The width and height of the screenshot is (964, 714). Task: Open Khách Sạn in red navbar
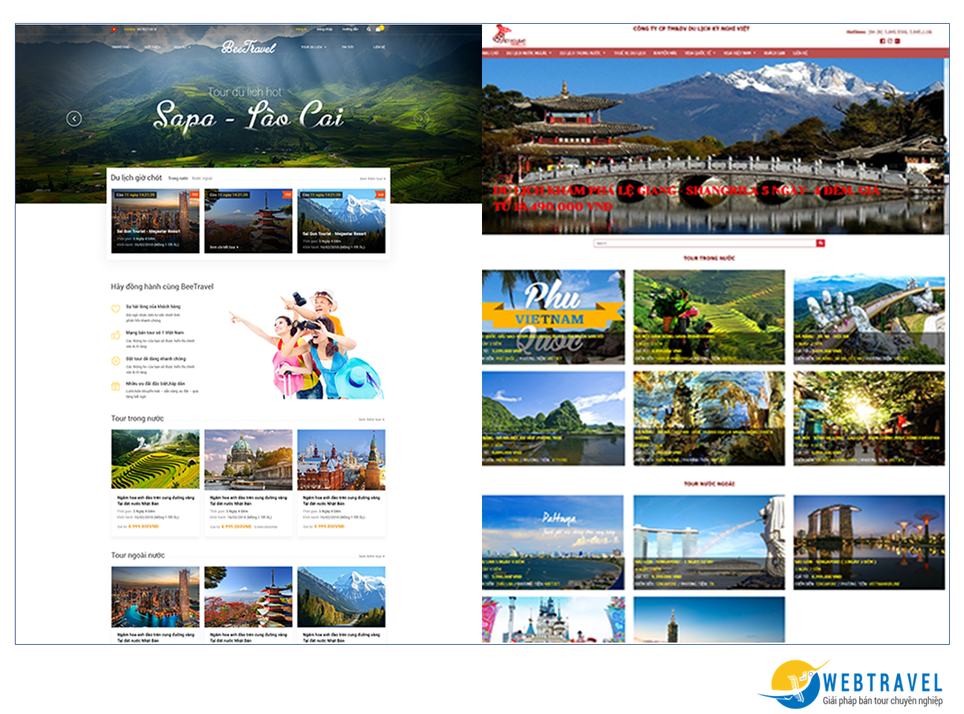[x=775, y=53]
